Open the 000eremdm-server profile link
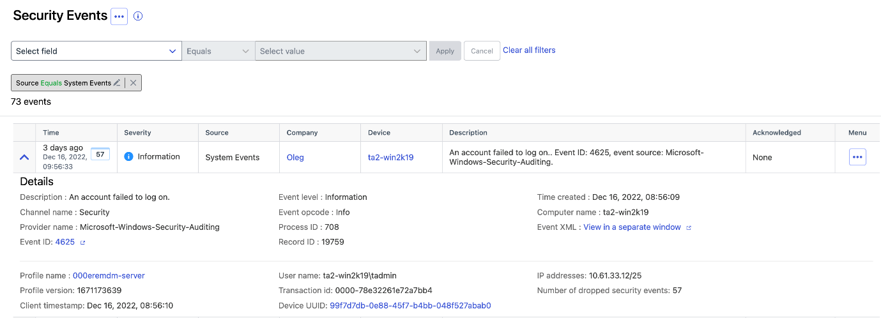Viewport: 881px width, 318px height. [x=109, y=276]
